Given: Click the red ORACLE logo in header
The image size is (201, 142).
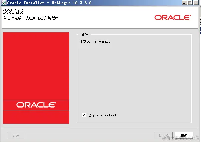Looking at the screenshot, I should [173, 18].
